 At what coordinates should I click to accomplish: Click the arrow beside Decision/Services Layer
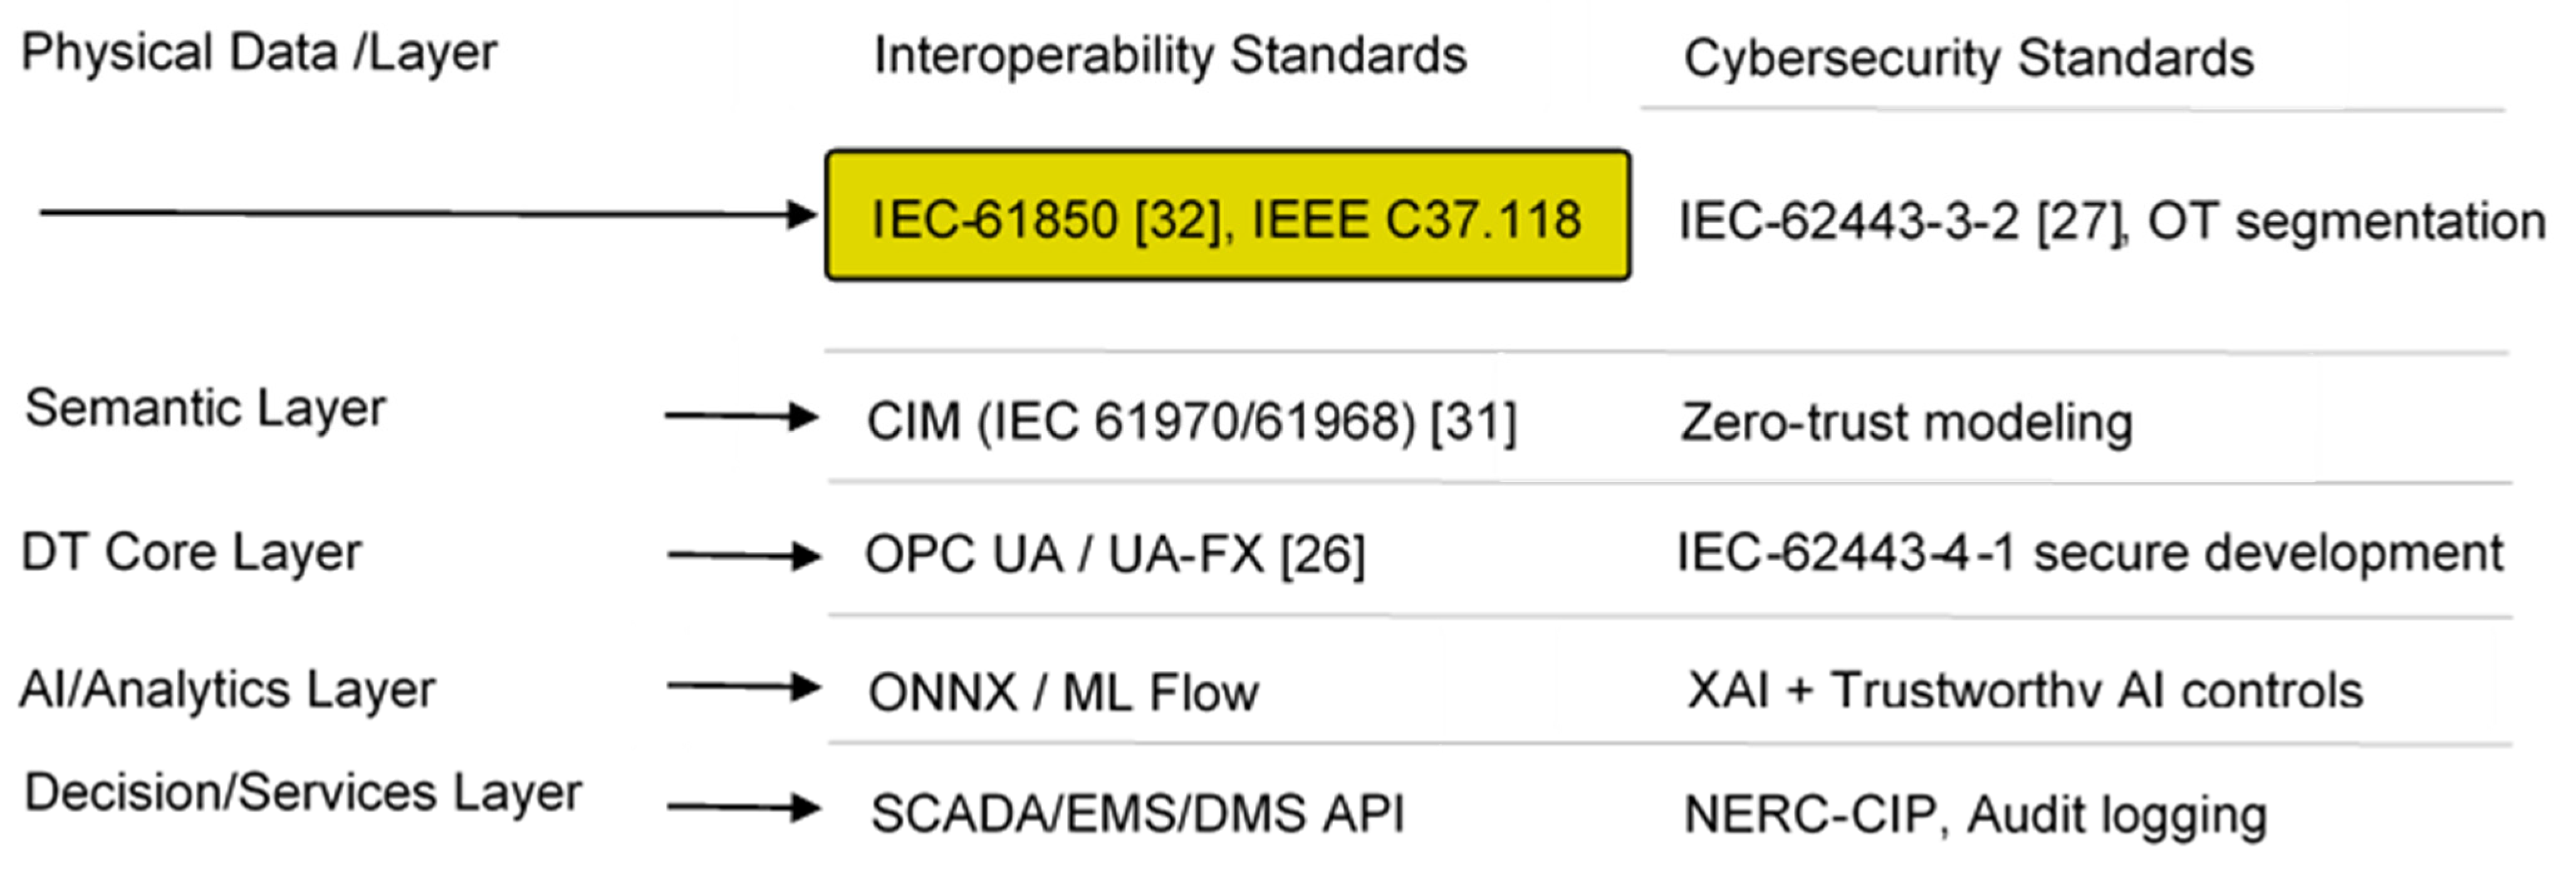coord(744,807)
